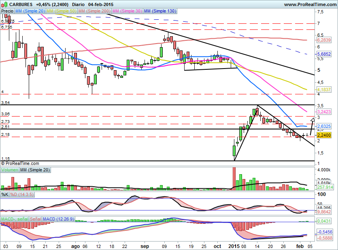This screenshot has height=250, width=338.
Task: Select the MM (Simple 130) indicator label
Action: (160, 11)
